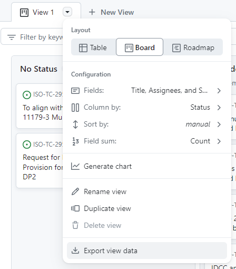Click the Field sum numbers icon
The image size is (236, 269).
tap(75, 141)
